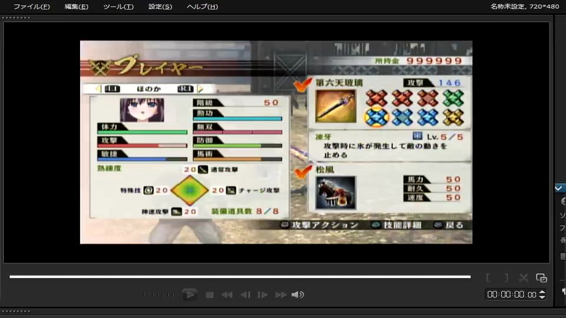566x318 pixels.
Task: Stop playback with the square Stop button
Action: [x=209, y=295]
